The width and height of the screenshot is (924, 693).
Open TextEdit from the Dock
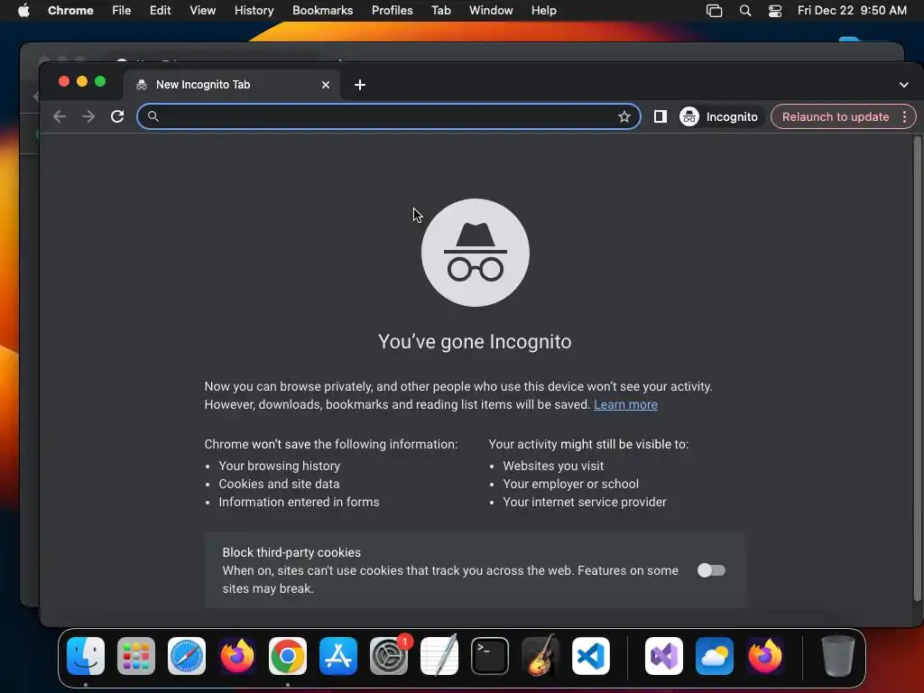point(439,656)
